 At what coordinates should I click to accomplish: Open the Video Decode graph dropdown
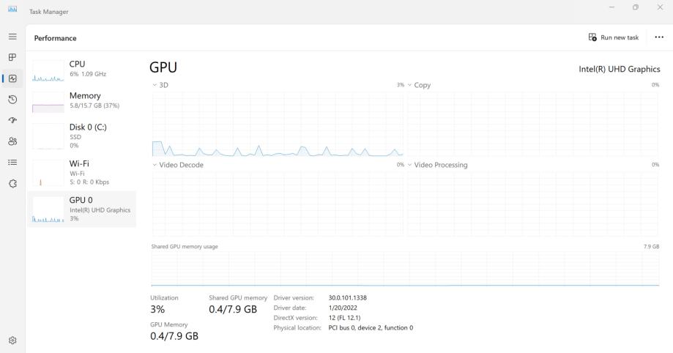point(178,165)
